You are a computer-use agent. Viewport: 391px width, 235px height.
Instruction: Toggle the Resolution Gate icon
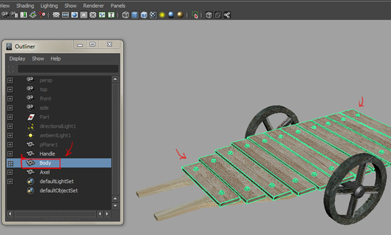coord(74,15)
